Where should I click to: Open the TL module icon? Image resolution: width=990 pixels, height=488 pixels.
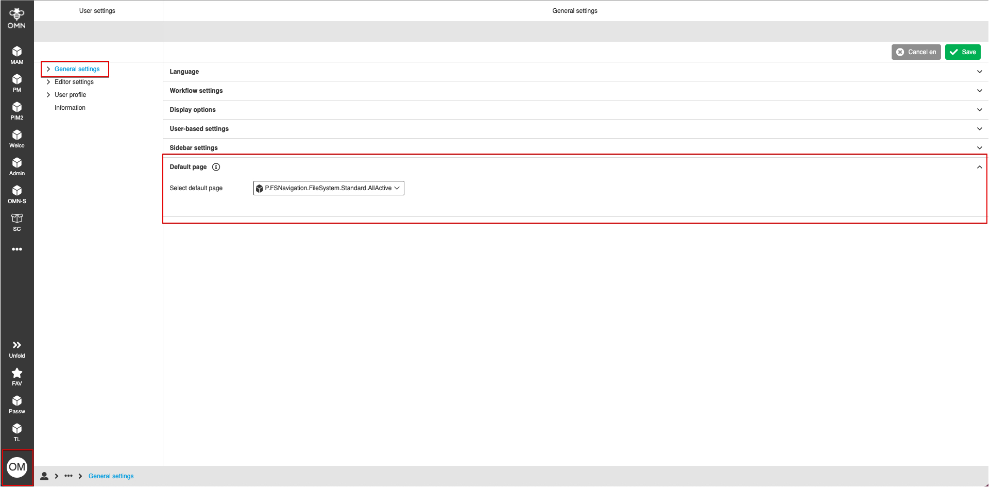[16, 431]
